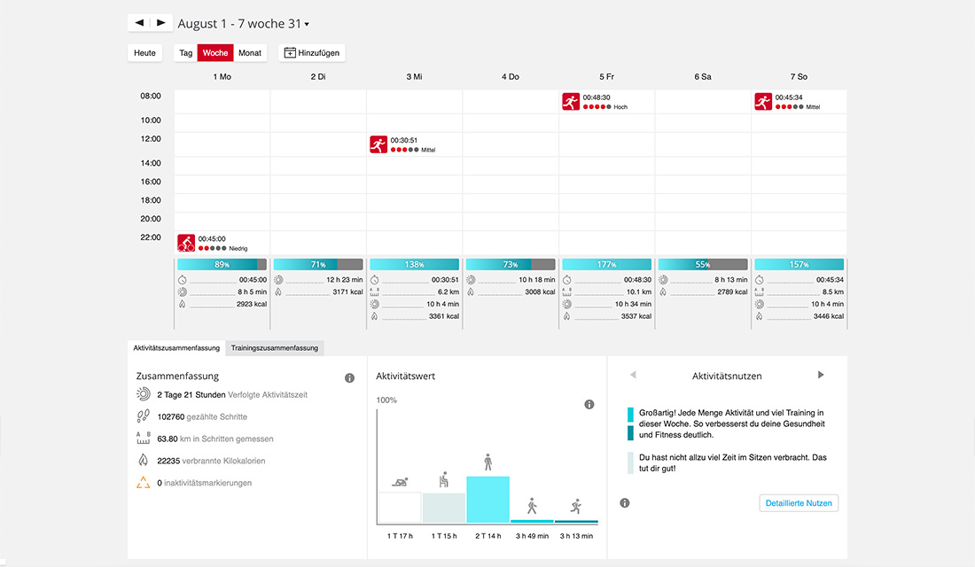Click the footsteps icon for gezählte Schritte
The width and height of the screenshot is (975, 567).
coord(143,416)
